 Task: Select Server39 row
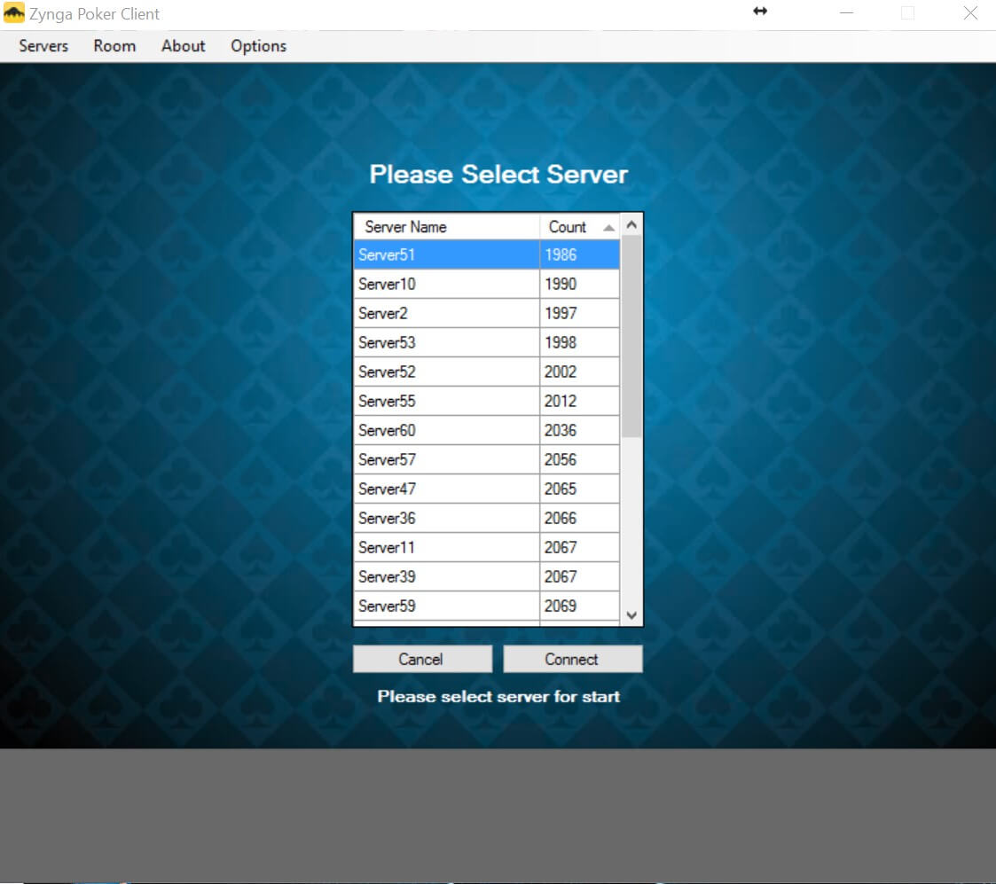[487, 576]
